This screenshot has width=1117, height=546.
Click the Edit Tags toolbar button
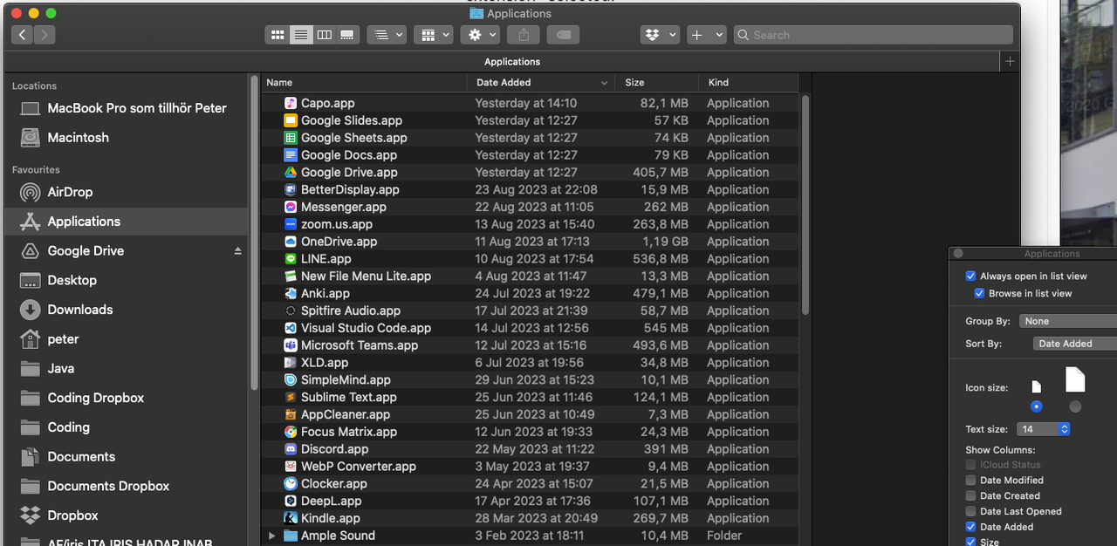click(564, 35)
